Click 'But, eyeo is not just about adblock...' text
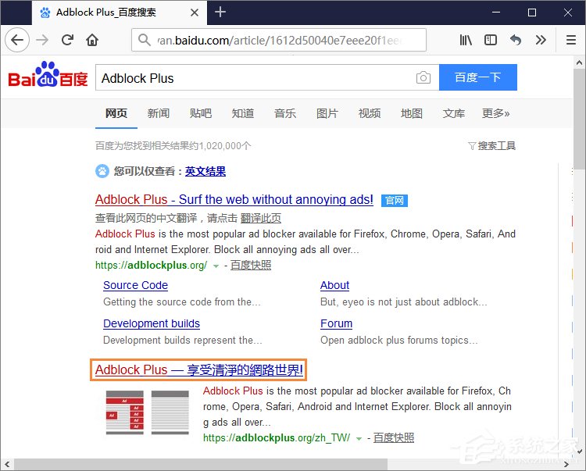The image size is (586, 471). point(404,302)
